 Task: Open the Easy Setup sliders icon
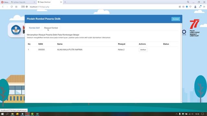coord(204,7)
